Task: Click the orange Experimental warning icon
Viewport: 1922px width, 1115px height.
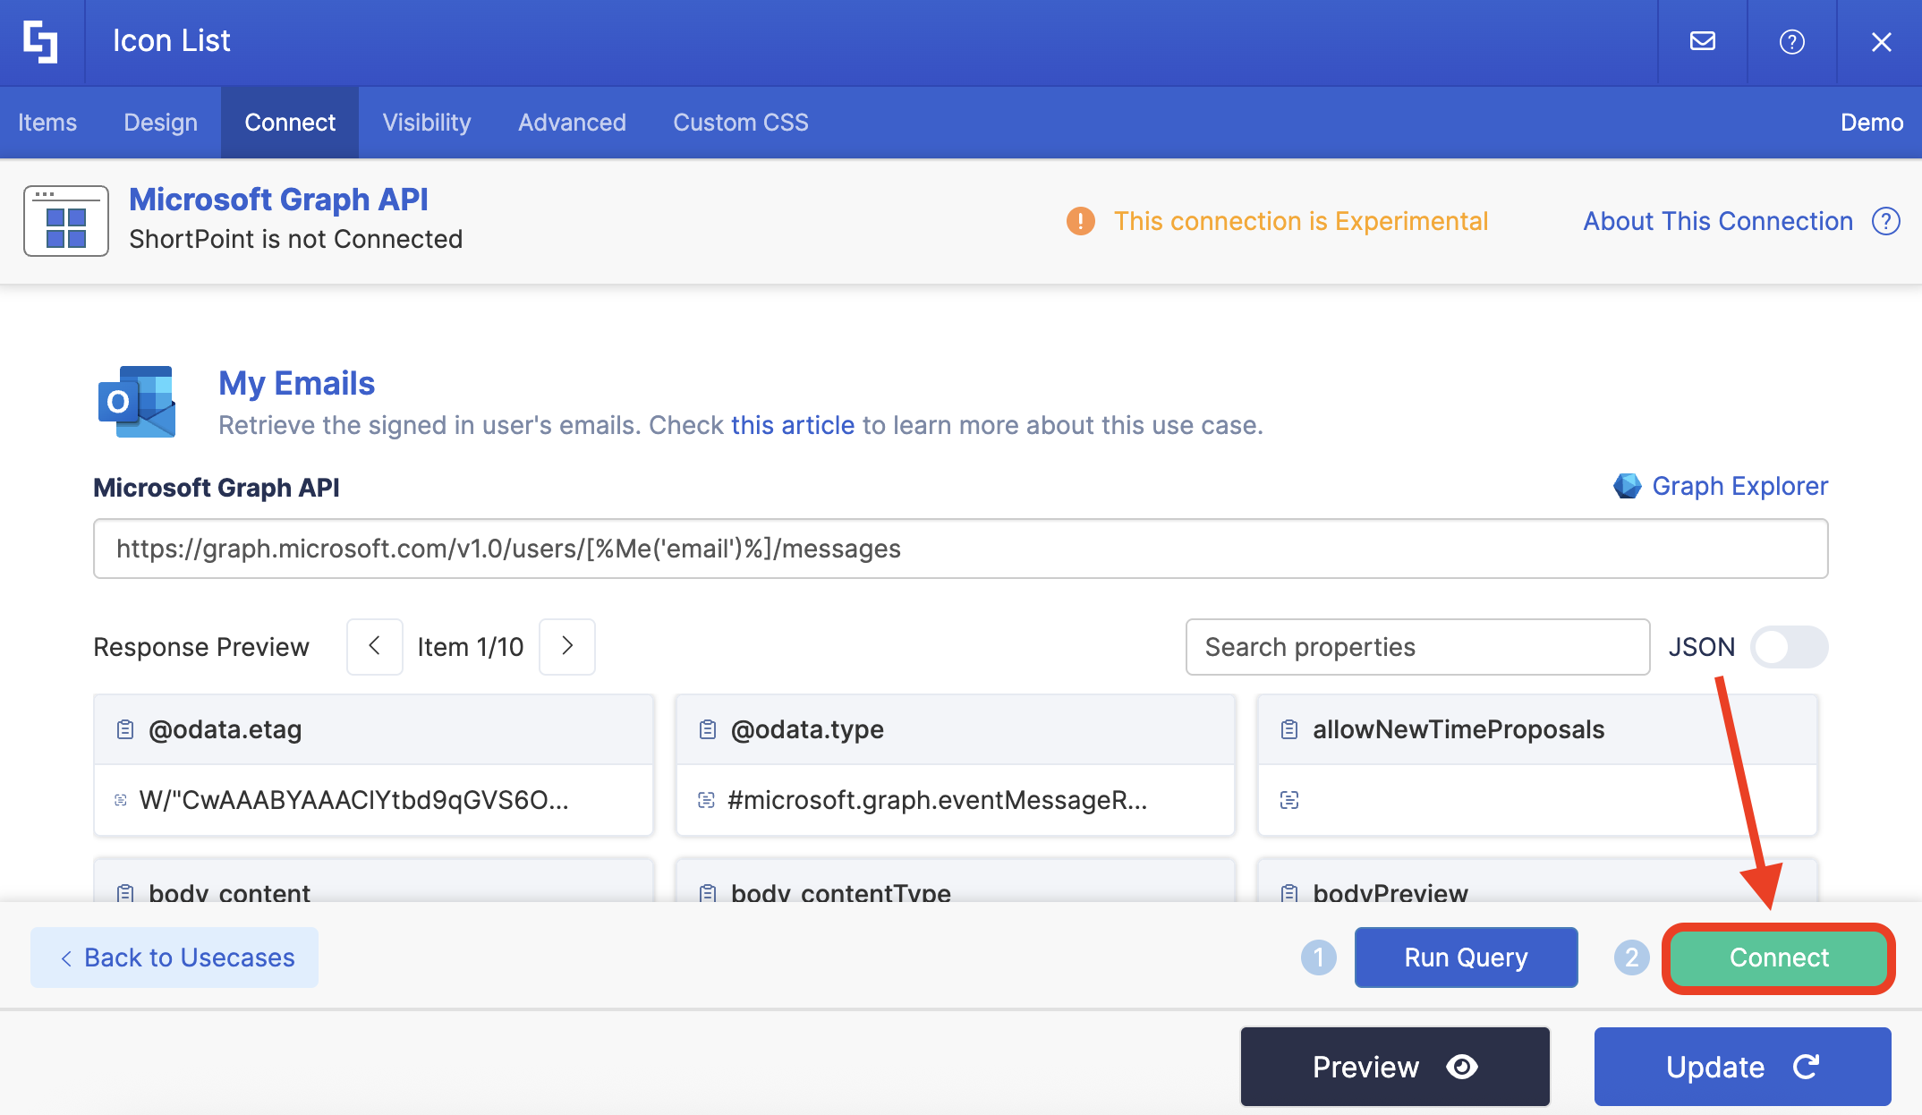Action: tap(1080, 221)
